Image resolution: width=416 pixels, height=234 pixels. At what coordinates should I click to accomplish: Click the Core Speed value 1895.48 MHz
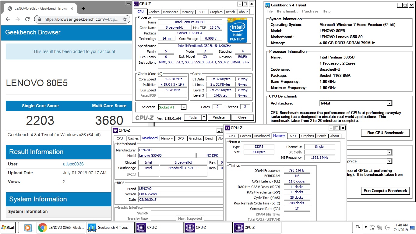click(x=172, y=79)
